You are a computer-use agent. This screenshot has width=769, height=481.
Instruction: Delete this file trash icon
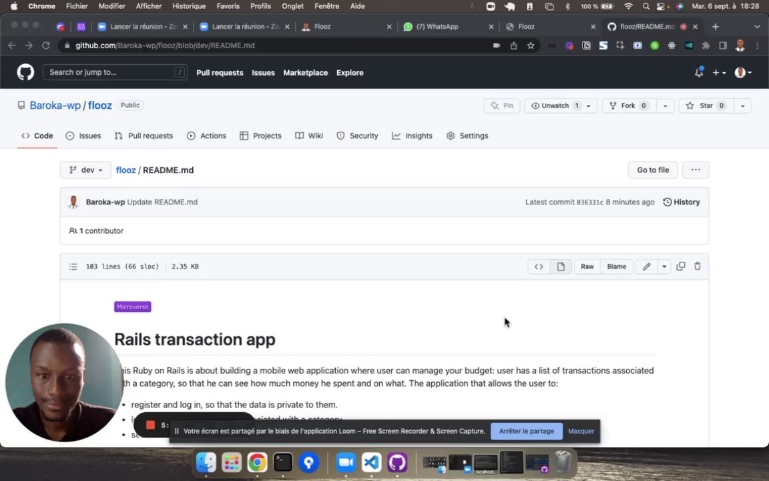click(698, 266)
